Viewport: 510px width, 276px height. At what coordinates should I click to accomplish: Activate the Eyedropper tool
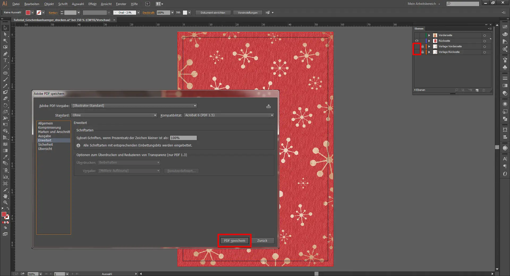(5, 157)
